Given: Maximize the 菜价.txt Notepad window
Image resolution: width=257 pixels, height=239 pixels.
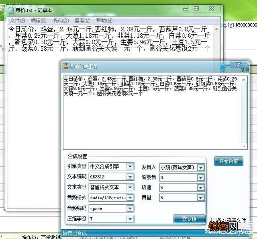Looking at the screenshot, I should point(196,8).
